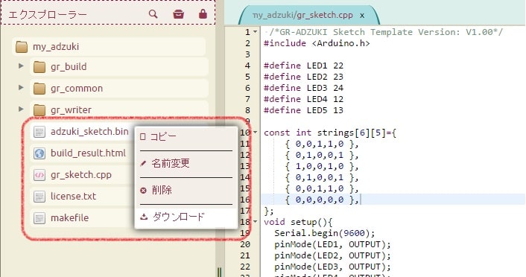The image size is (526, 277).
Task: Expand the gr_common folder arrow
Action: tap(21, 88)
